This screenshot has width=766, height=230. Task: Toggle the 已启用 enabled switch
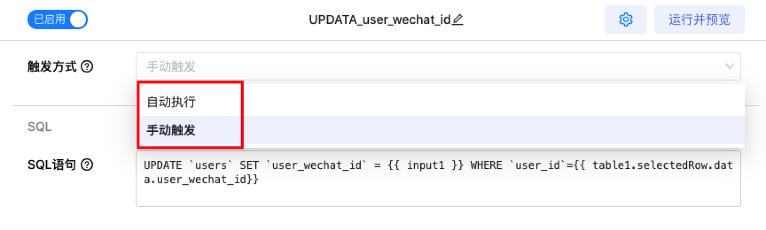(x=57, y=19)
